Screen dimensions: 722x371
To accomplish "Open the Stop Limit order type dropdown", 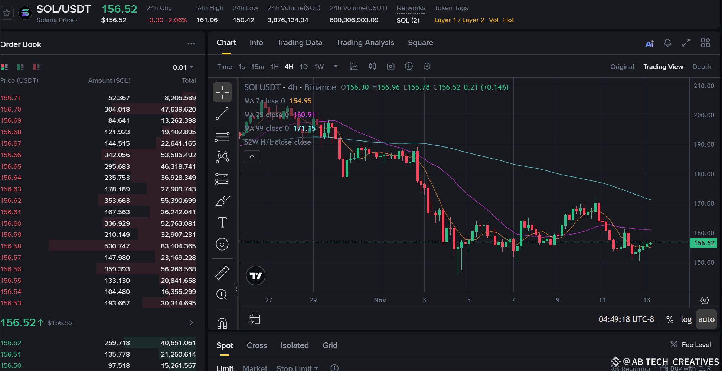I will [x=297, y=368].
